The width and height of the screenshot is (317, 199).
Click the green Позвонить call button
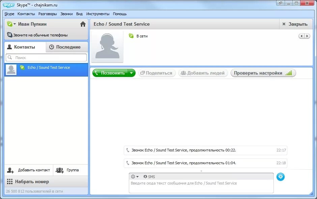click(110, 73)
